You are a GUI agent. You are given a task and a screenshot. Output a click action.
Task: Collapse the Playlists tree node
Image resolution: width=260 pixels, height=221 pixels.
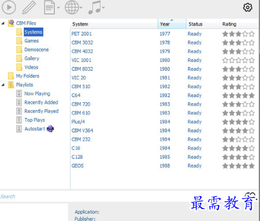[3, 85]
